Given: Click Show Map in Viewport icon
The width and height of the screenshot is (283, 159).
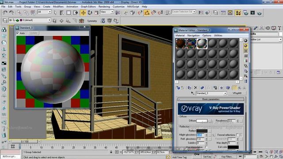Looking at the screenshot, I should pos(228,88).
